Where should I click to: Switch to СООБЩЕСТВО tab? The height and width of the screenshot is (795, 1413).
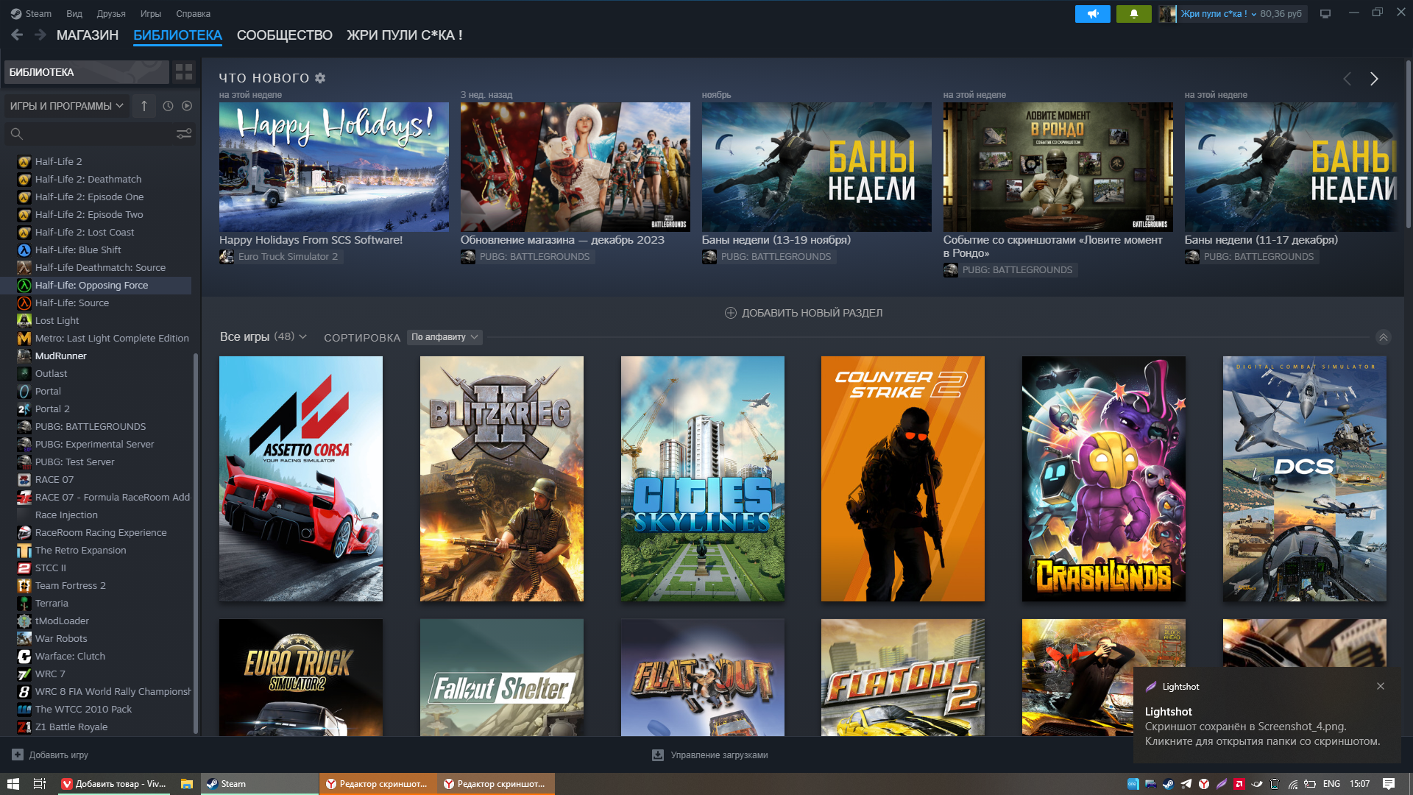tap(285, 35)
